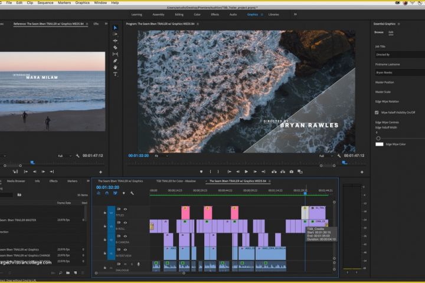
Task: Click the Lift button in Program monitor
Action: point(274,172)
